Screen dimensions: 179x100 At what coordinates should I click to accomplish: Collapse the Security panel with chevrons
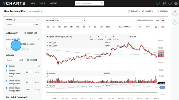(38, 20)
